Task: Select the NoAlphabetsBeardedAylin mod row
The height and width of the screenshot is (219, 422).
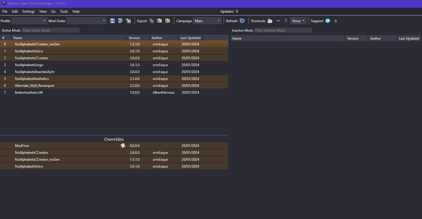Action: click(114, 72)
